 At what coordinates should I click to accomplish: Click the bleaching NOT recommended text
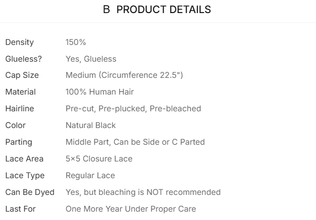[143, 192]
